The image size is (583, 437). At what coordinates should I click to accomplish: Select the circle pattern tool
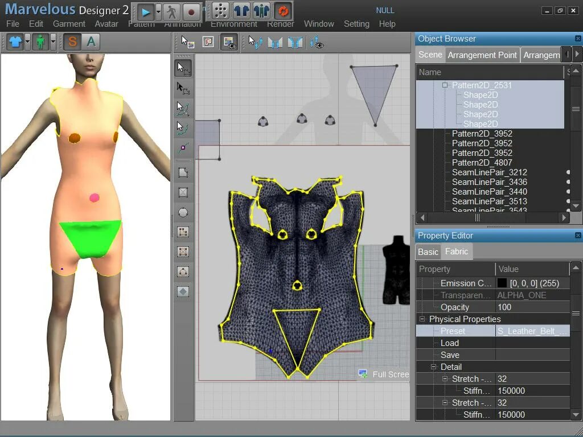(x=183, y=213)
